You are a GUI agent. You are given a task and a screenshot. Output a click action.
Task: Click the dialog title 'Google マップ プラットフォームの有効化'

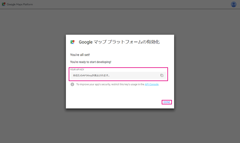coord(119,42)
